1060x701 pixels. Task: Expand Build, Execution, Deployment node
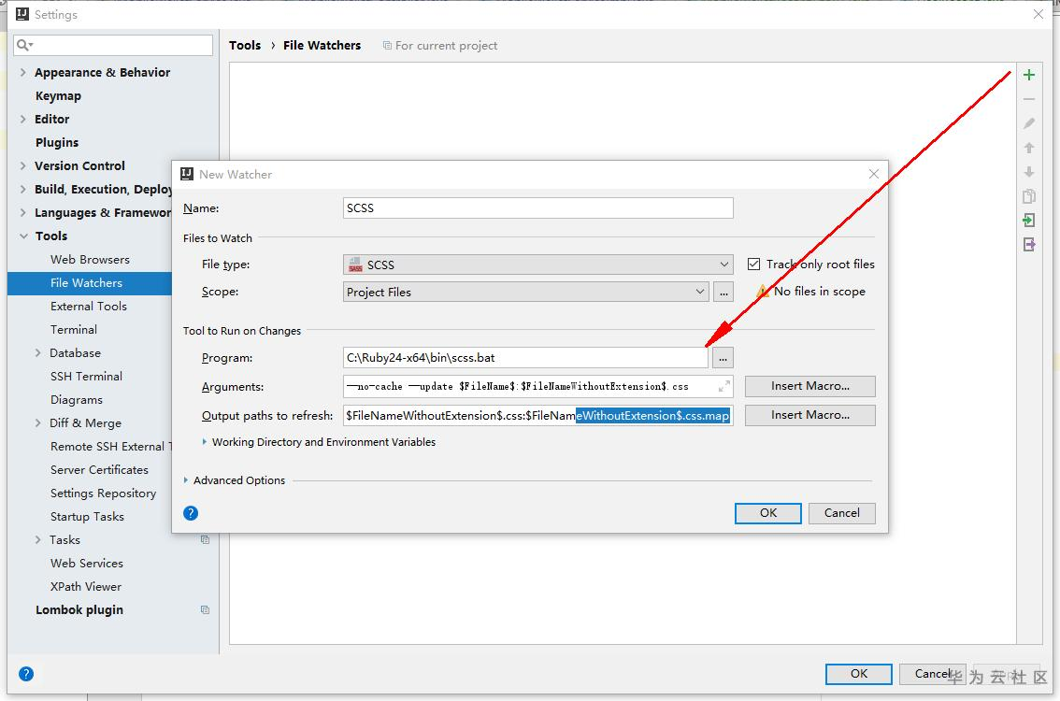(23, 190)
